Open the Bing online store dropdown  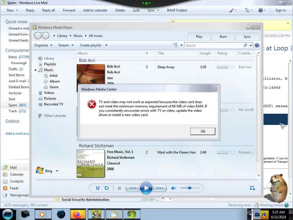click(57, 171)
